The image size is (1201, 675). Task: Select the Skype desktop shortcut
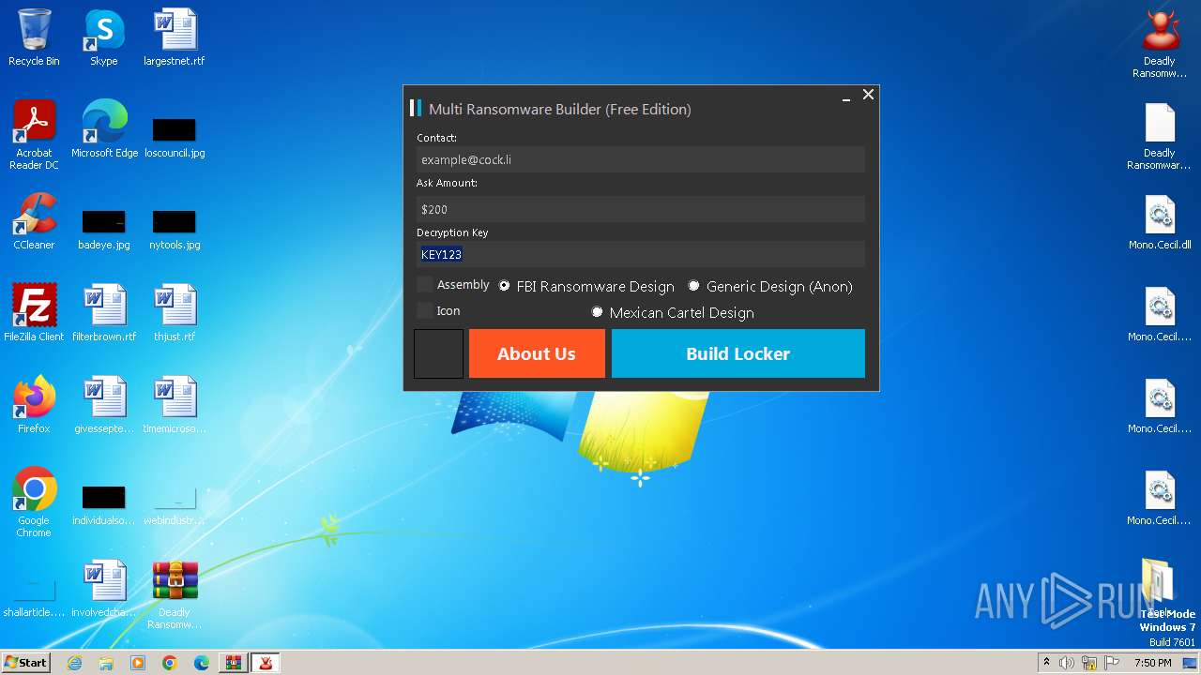(x=104, y=37)
